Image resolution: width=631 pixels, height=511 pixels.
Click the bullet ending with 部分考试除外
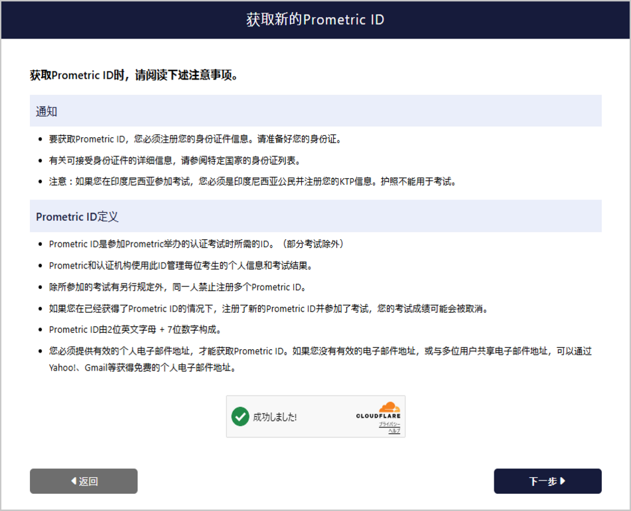coord(196,244)
